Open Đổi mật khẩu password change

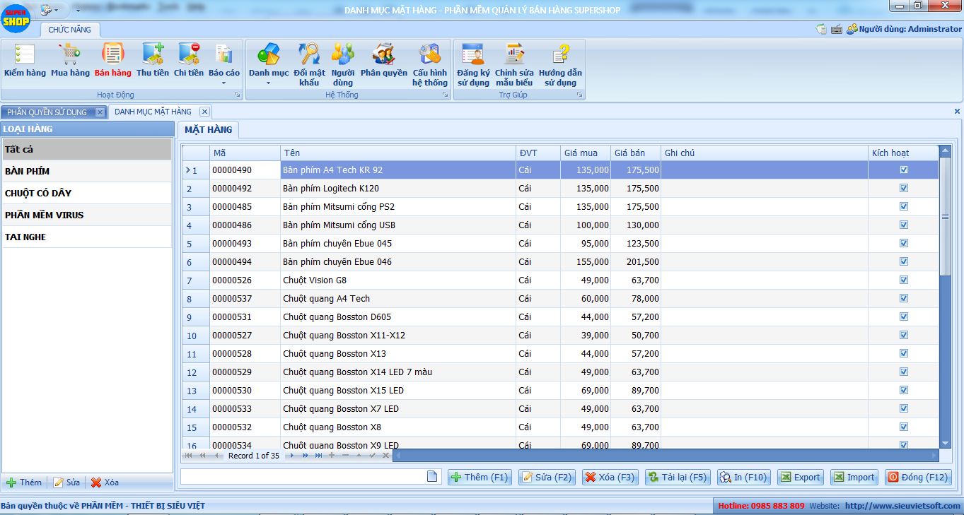point(309,62)
